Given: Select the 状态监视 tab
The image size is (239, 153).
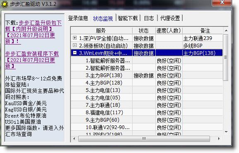Looking at the screenshot, I should point(103,19).
